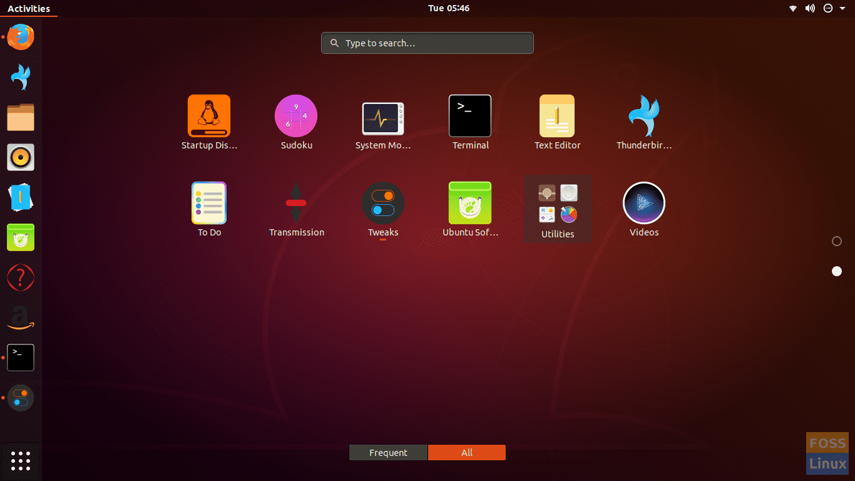Launch Thunderbird from the dock
This screenshot has width=855, height=481.
point(21,77)
